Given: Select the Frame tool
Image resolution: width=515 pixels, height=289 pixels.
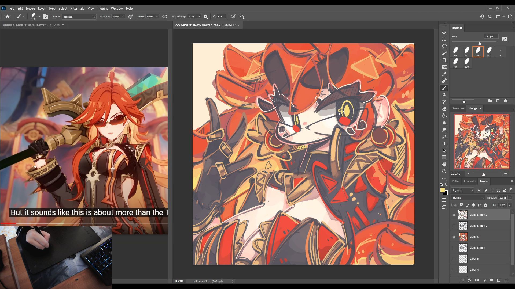Looking at the screenshot, I should point(444,67).
